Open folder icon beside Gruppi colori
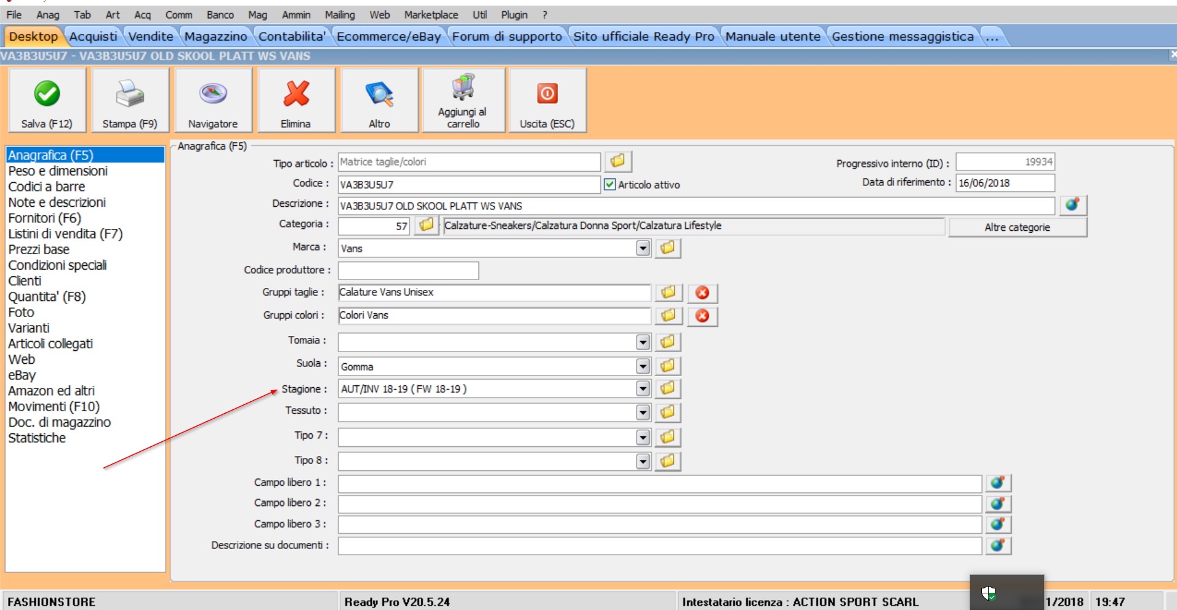This screenshot has height=610, width=1177. click(669, 316)
